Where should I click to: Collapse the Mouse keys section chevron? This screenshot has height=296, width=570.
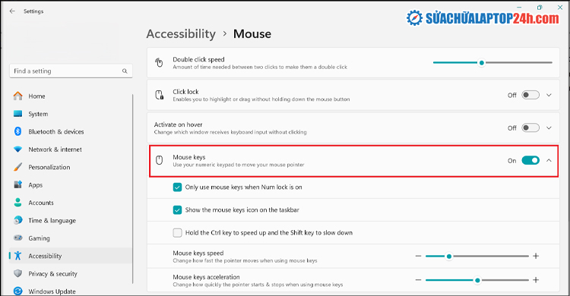click(549, 160)
